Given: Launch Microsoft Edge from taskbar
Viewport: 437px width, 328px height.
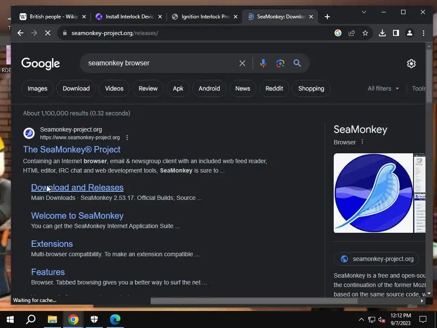Looking at the screenshot, I should coord(115,319).
